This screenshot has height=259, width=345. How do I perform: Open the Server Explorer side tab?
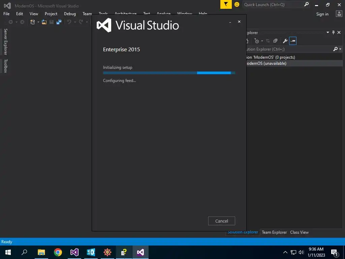[x=5, y=41]
